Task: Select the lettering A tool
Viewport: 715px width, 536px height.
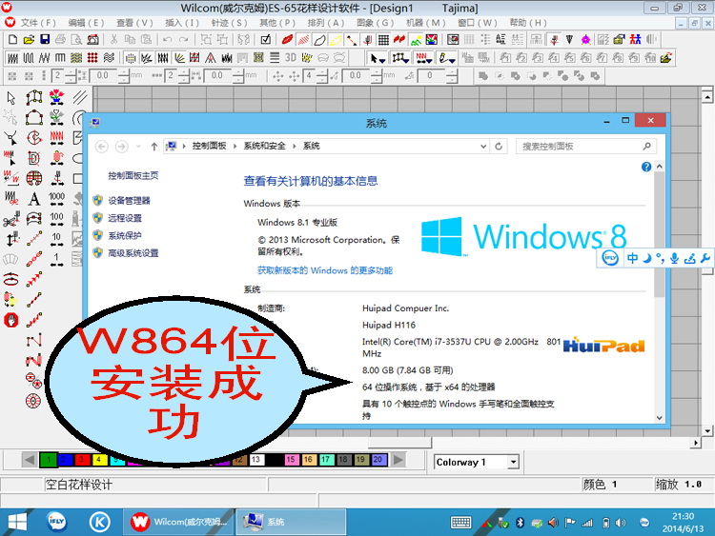Action: 34,199
